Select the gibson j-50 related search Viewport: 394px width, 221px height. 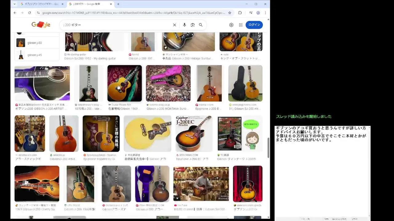point(37,43)
